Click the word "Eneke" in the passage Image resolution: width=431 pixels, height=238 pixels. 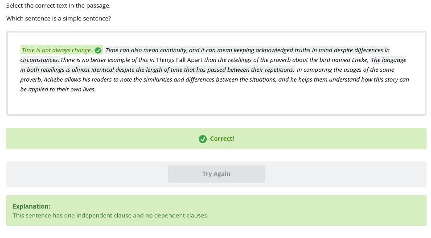click(359, 60)
